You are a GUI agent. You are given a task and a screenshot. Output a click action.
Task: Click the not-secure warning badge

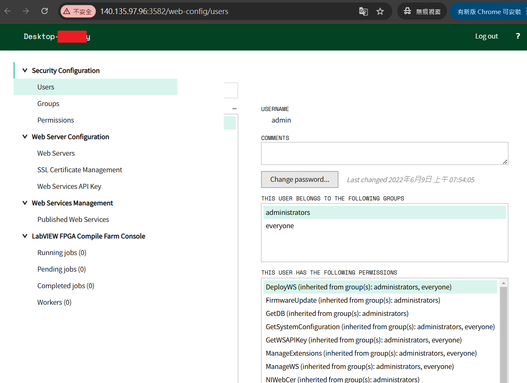[78, 12]
